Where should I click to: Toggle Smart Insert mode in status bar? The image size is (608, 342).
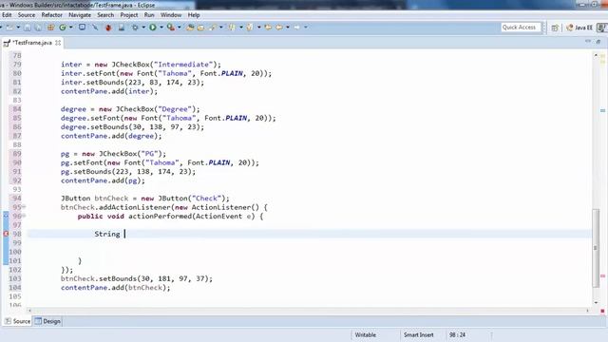(x=418, y=334)
